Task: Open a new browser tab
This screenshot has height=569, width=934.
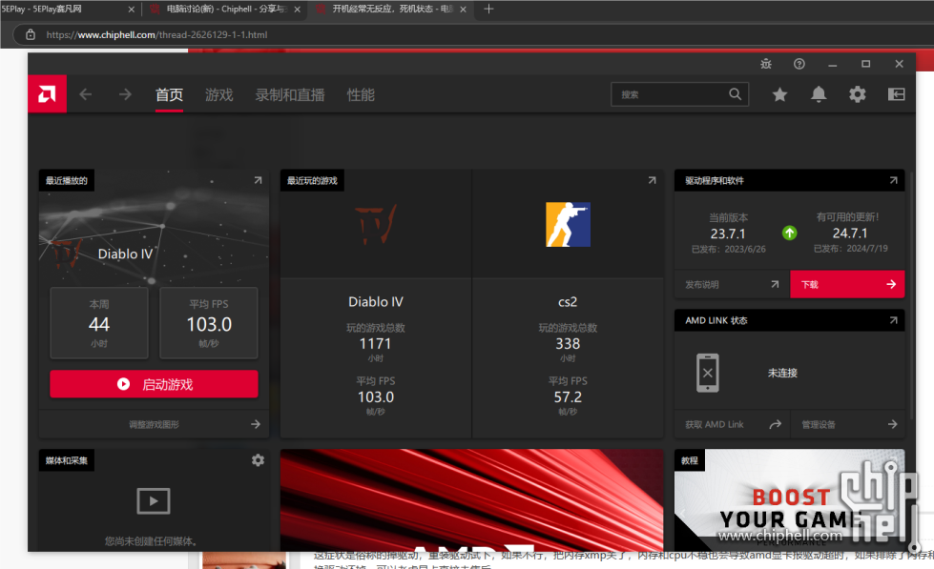Action: pos(488,9)
